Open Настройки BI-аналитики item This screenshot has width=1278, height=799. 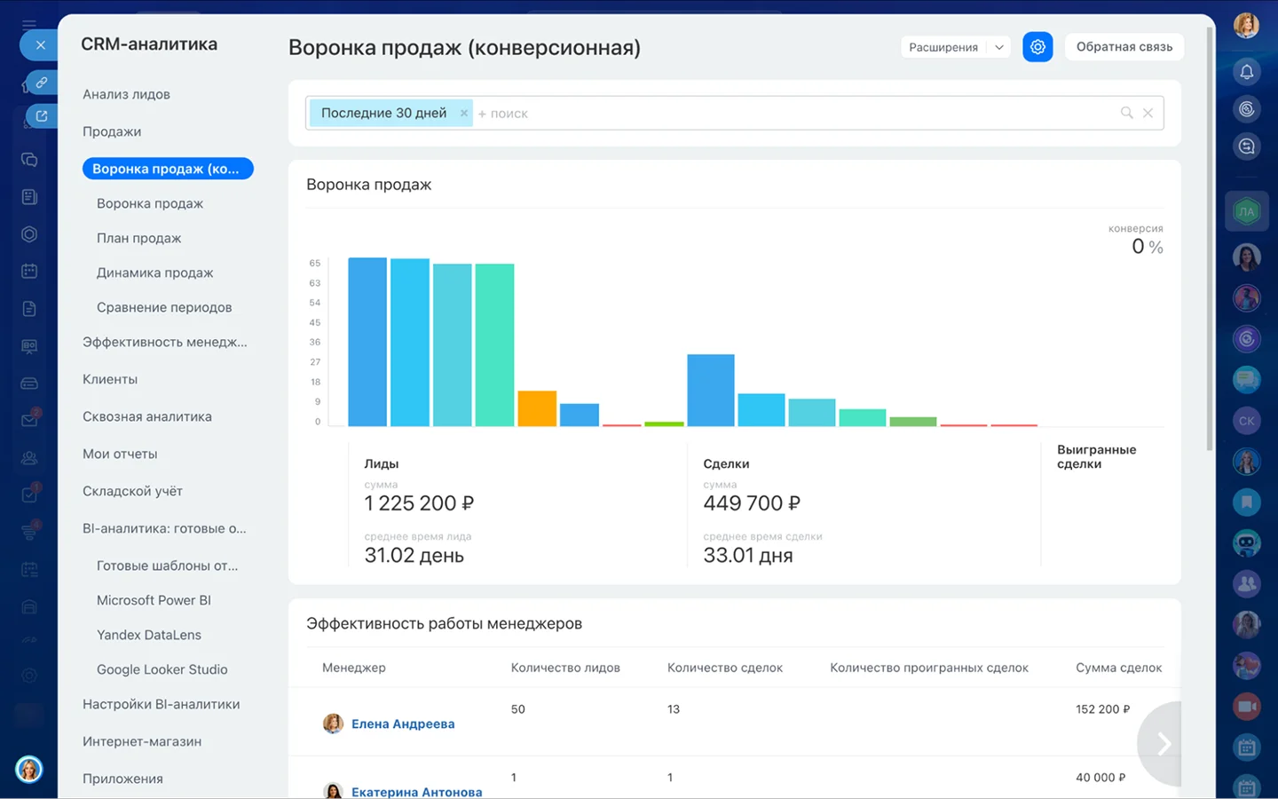(x=162, y=704)
